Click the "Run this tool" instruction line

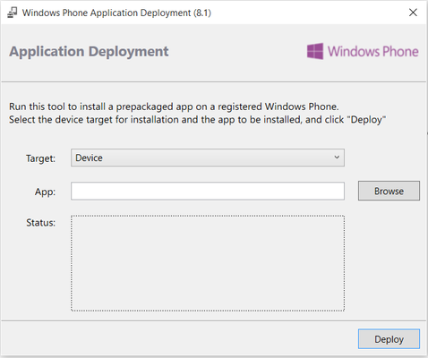coord(174,107)
